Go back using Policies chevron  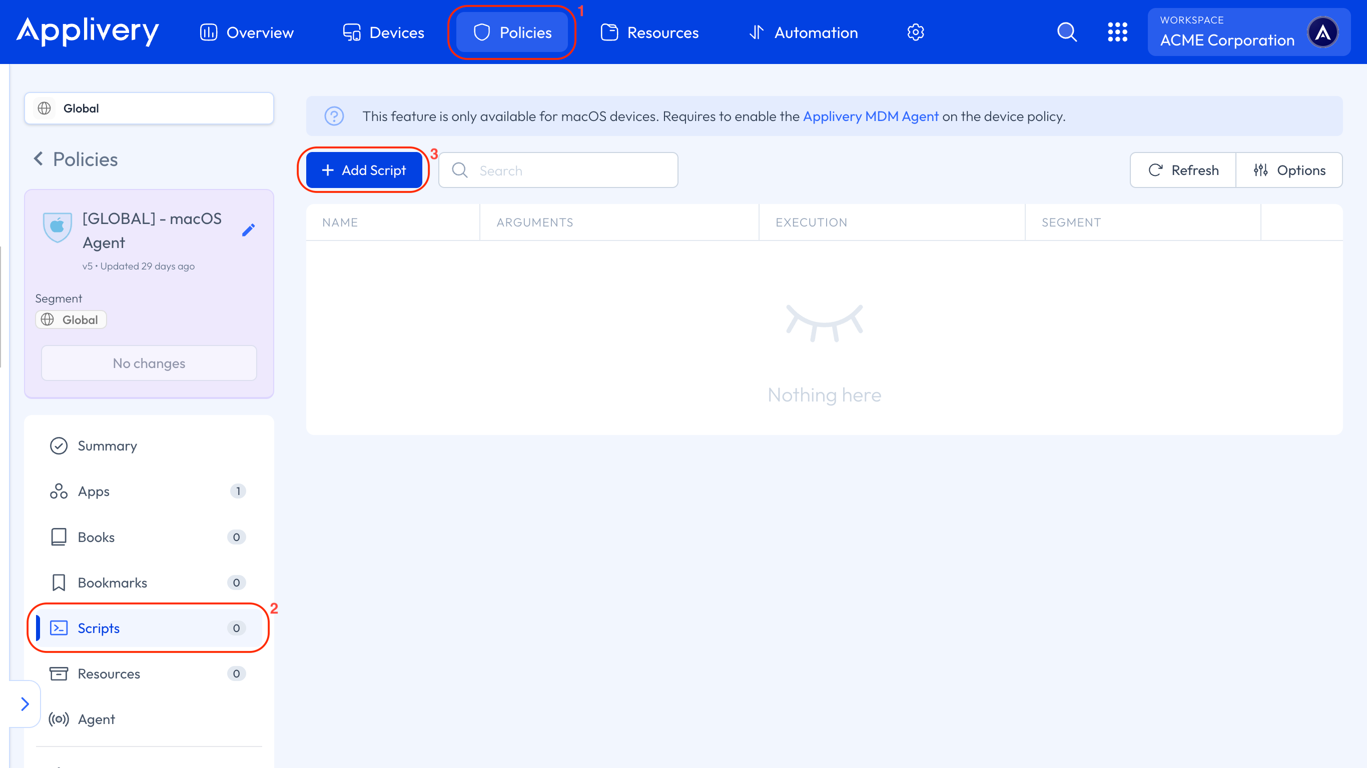coord(39,158)
